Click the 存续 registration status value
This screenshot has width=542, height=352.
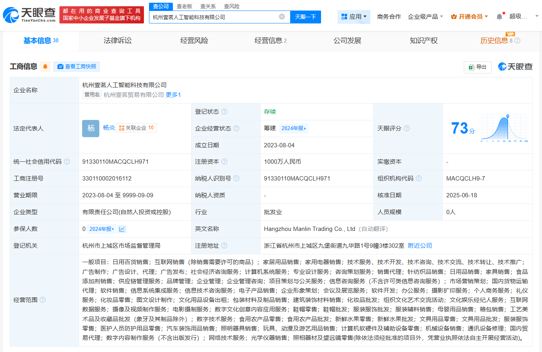pos(270,112)
